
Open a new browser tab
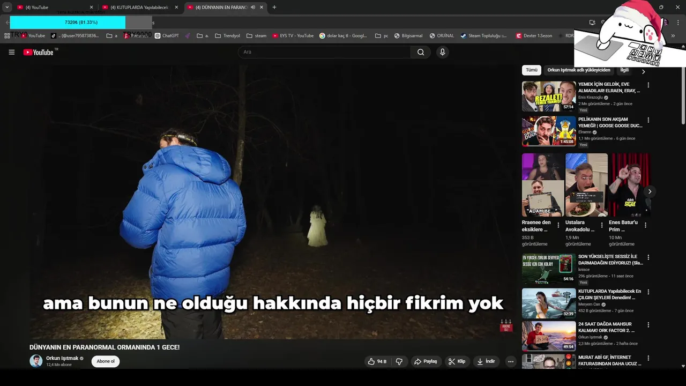(274, 8)
